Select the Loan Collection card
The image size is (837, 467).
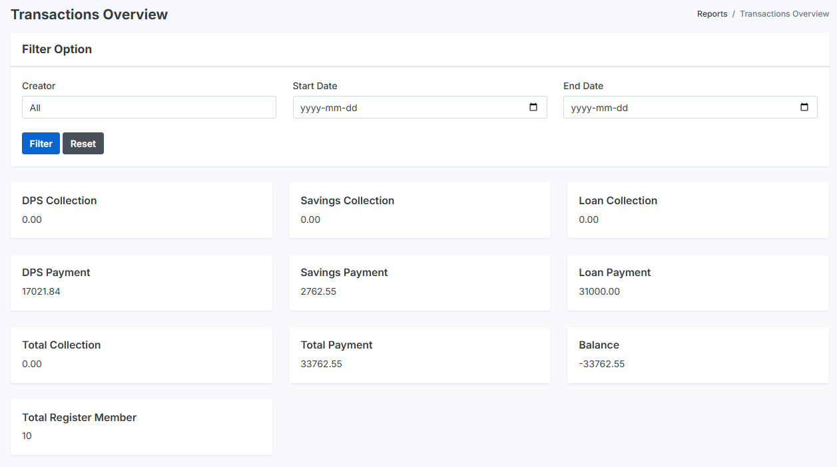(x=698, y=210)
